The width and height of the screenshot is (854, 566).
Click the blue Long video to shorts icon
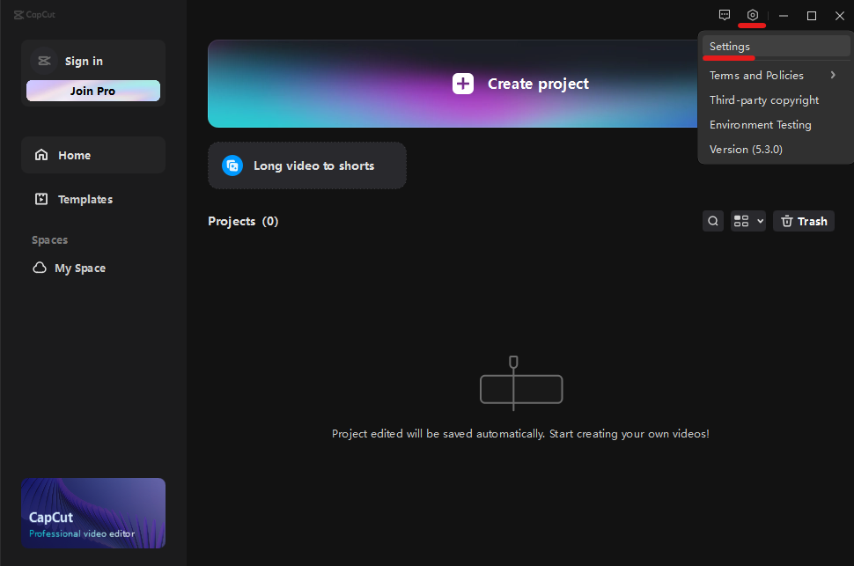(232, 165)
